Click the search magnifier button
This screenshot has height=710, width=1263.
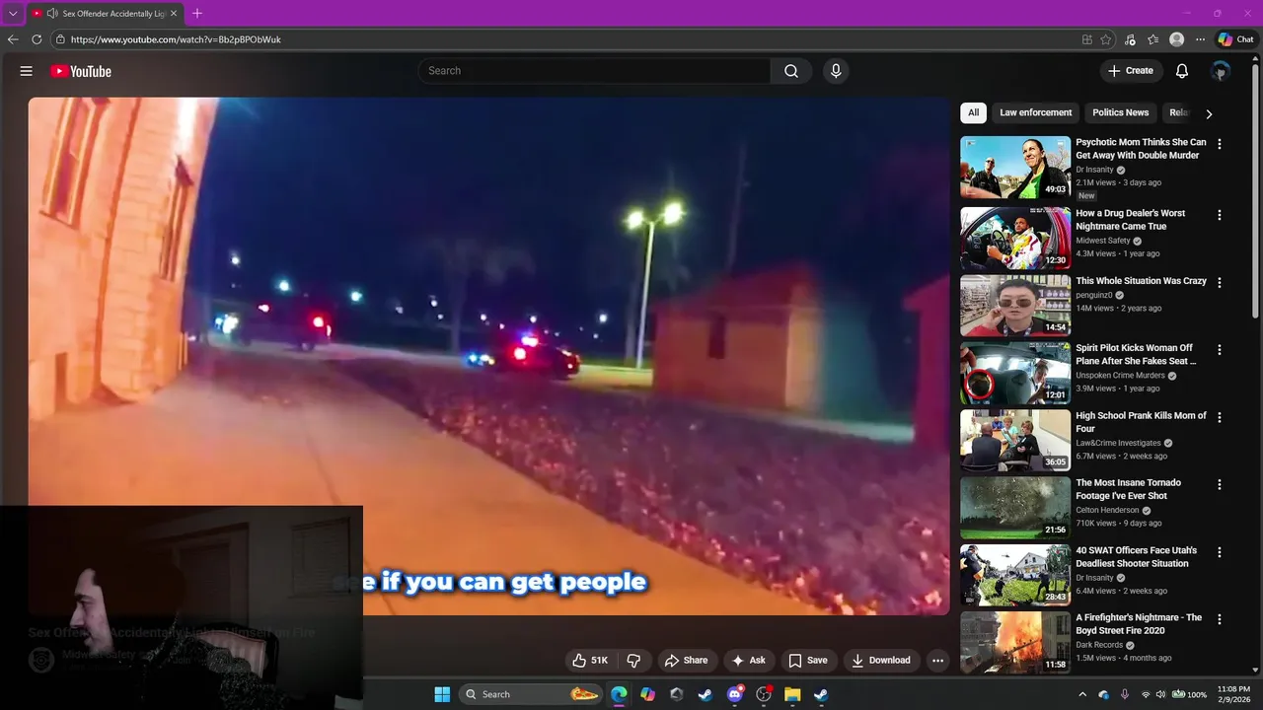[791, 71]
